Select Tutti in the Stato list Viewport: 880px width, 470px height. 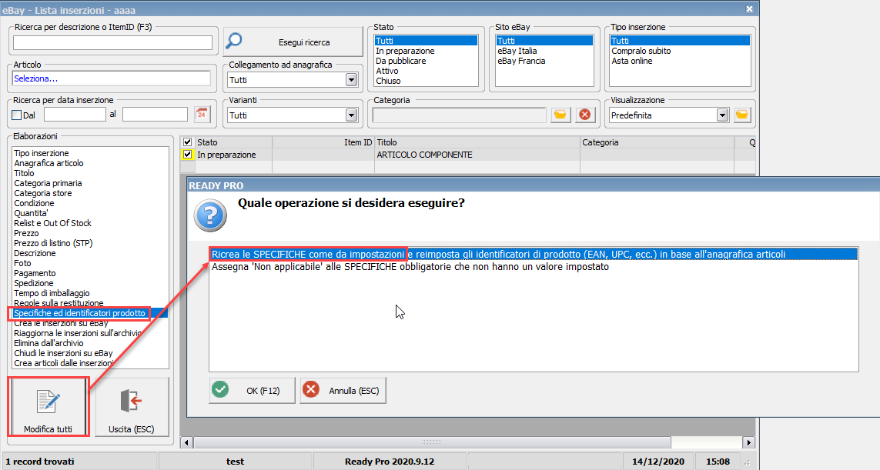pyautogui.click(x=426, y=40)
